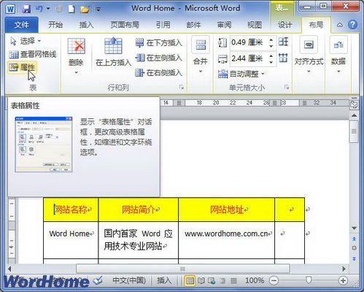Open Word Help question mark icon
364x292 pixels.
coord(352,25)
